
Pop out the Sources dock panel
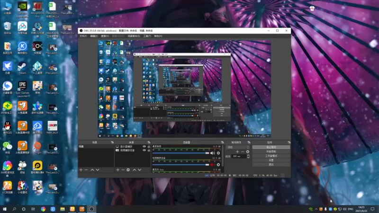pyautogui.click(x=149, y=142)
